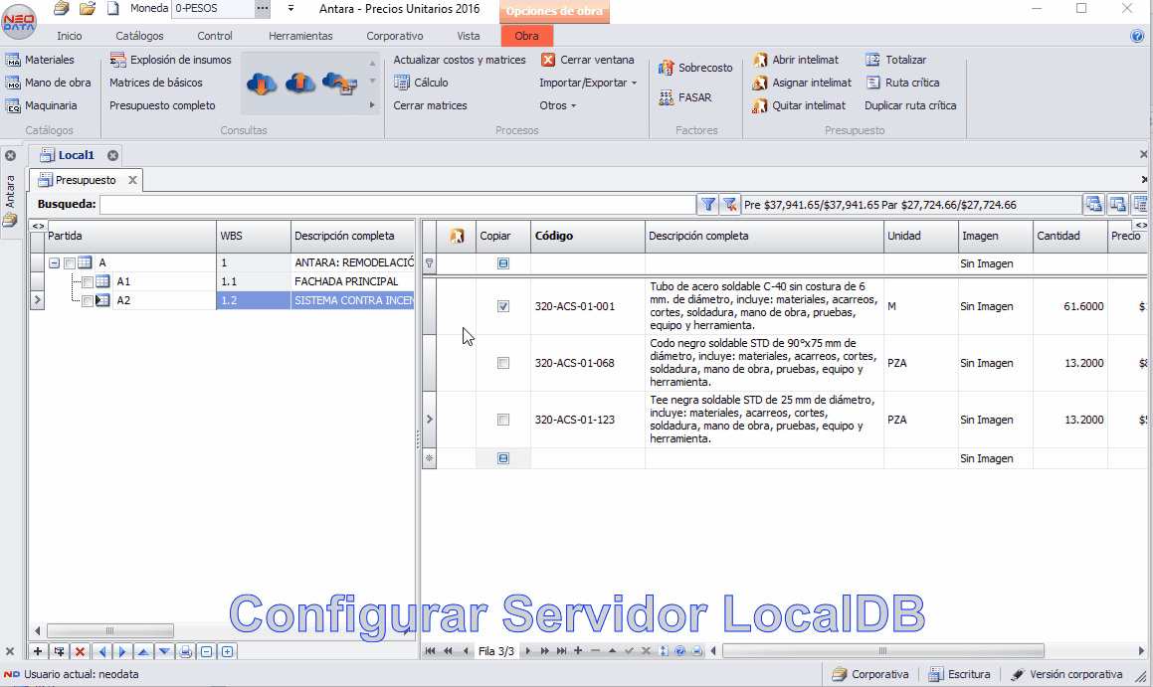Close the Local1 document tab
Viewport: 1153px width, 687px height.
112,155
